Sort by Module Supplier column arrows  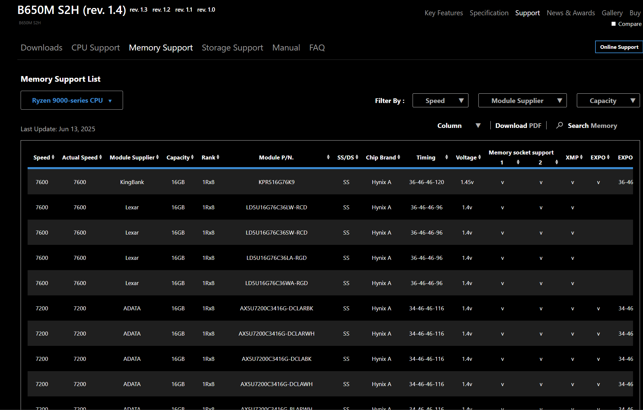157,157
